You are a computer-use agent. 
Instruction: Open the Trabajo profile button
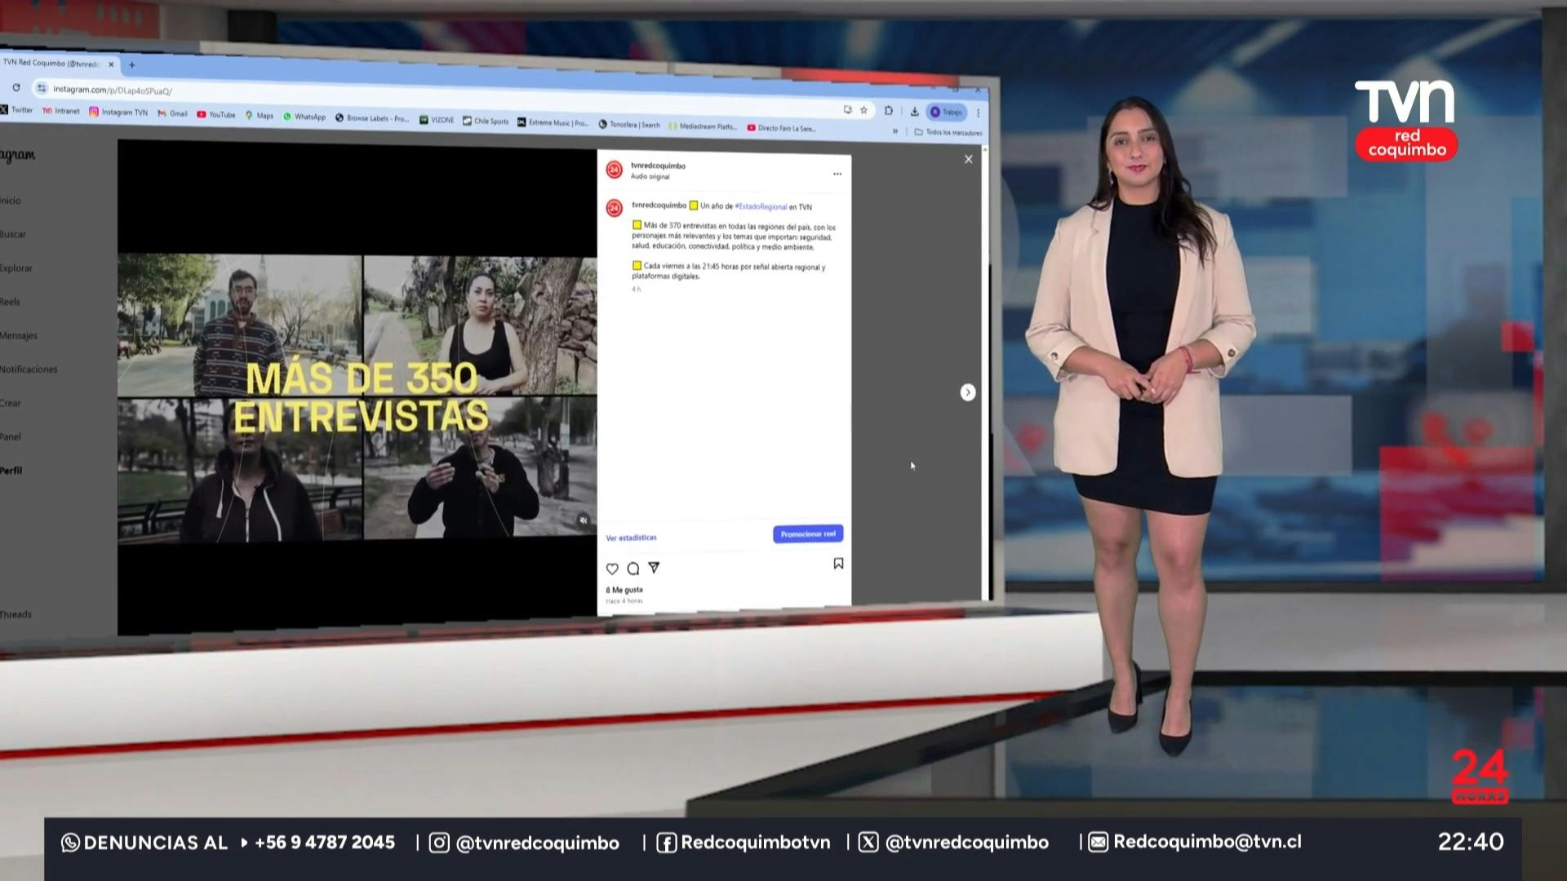947,113
